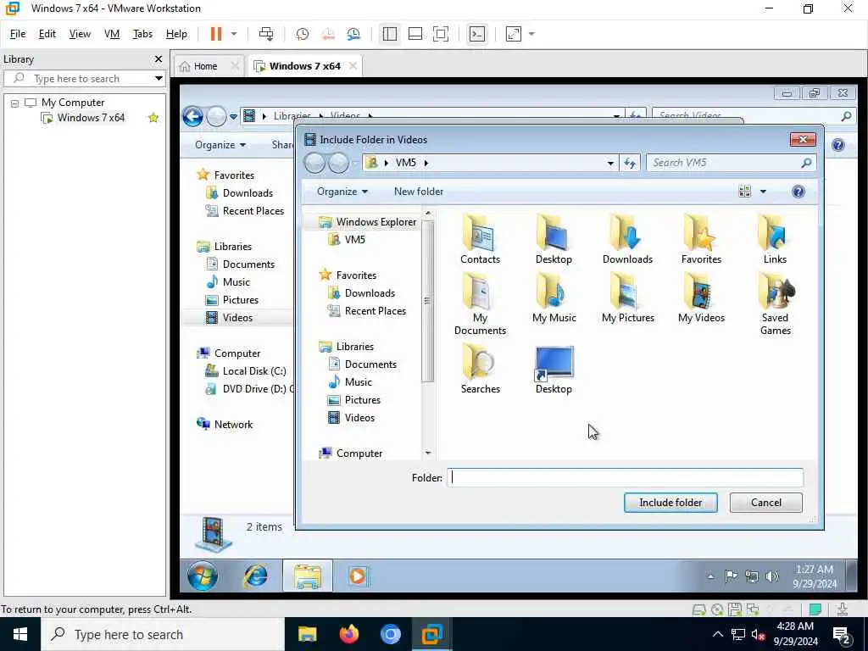Open the View menu

(80, 34)
